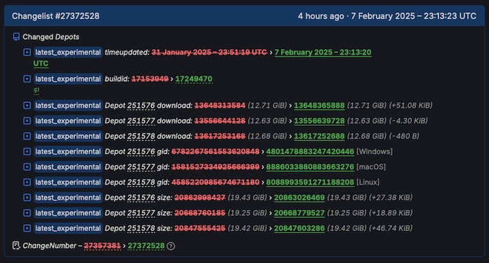The image size is (489, 263).
Task: Open the macOS manifest 8886033880883663276
Action: tap(310, 167)
